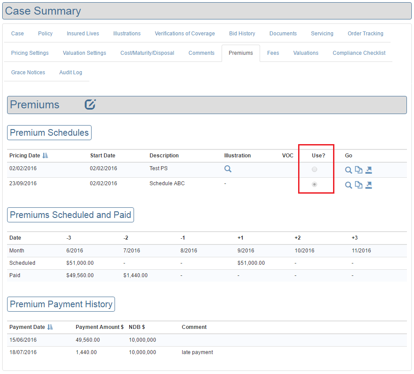Click the Case Summary title
The width and height of the screenshot is (414, 374).
43,11
